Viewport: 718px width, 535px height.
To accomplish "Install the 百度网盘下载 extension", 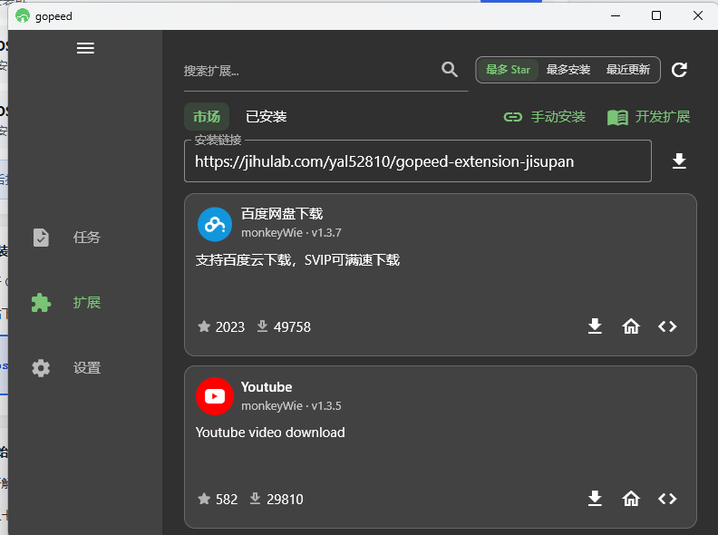I will click(595, 326).
